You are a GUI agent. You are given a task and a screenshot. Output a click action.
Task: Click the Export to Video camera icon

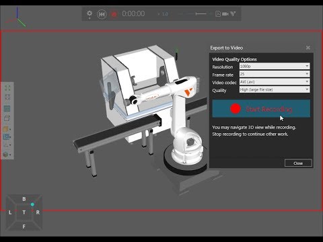[x=225, y=14]
